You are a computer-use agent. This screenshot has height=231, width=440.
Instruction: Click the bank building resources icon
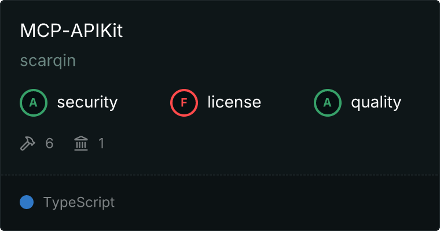click(x=81, y=143)
